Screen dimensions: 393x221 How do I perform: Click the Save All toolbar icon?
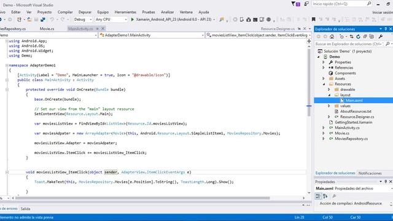click(x=43, y=20)
